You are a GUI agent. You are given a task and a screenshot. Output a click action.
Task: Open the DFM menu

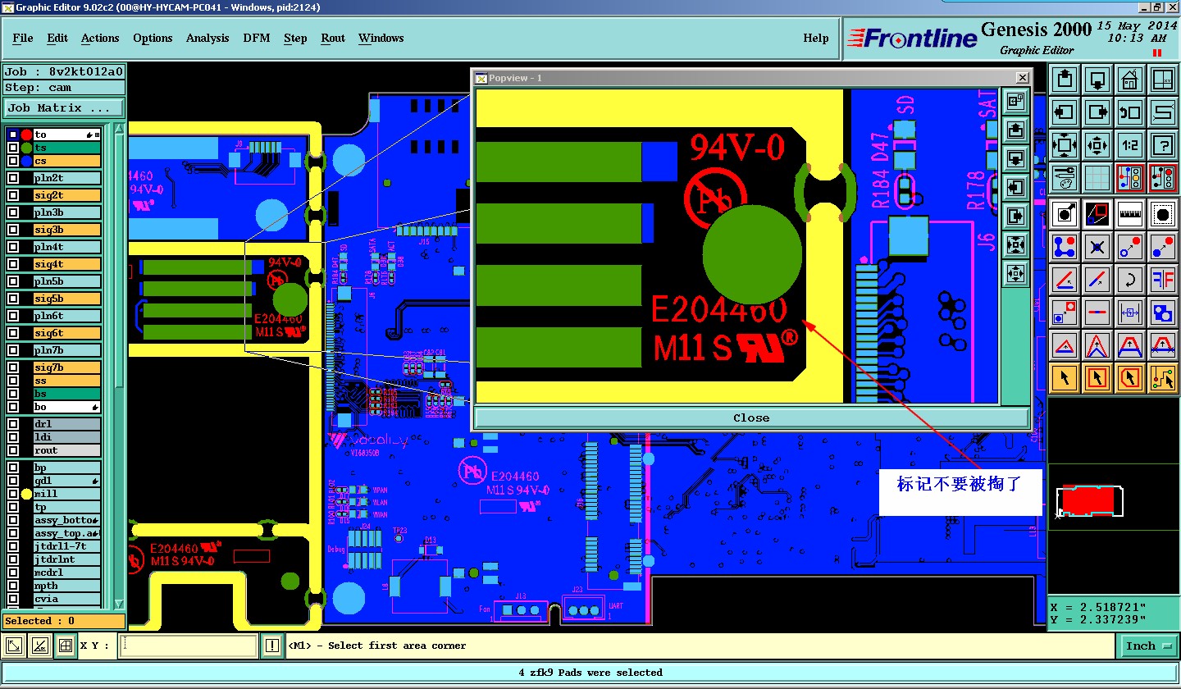point(257,38)
